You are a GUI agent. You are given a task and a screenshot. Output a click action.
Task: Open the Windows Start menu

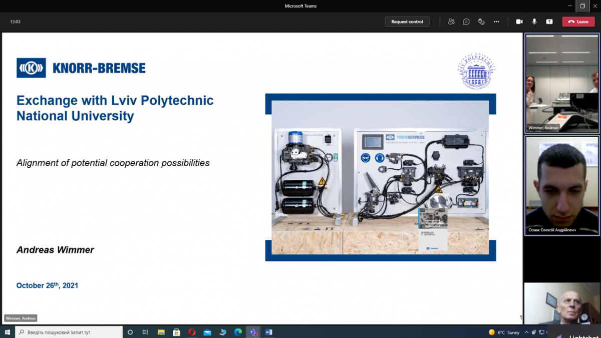pyautogui.click(x=7, y=332)
